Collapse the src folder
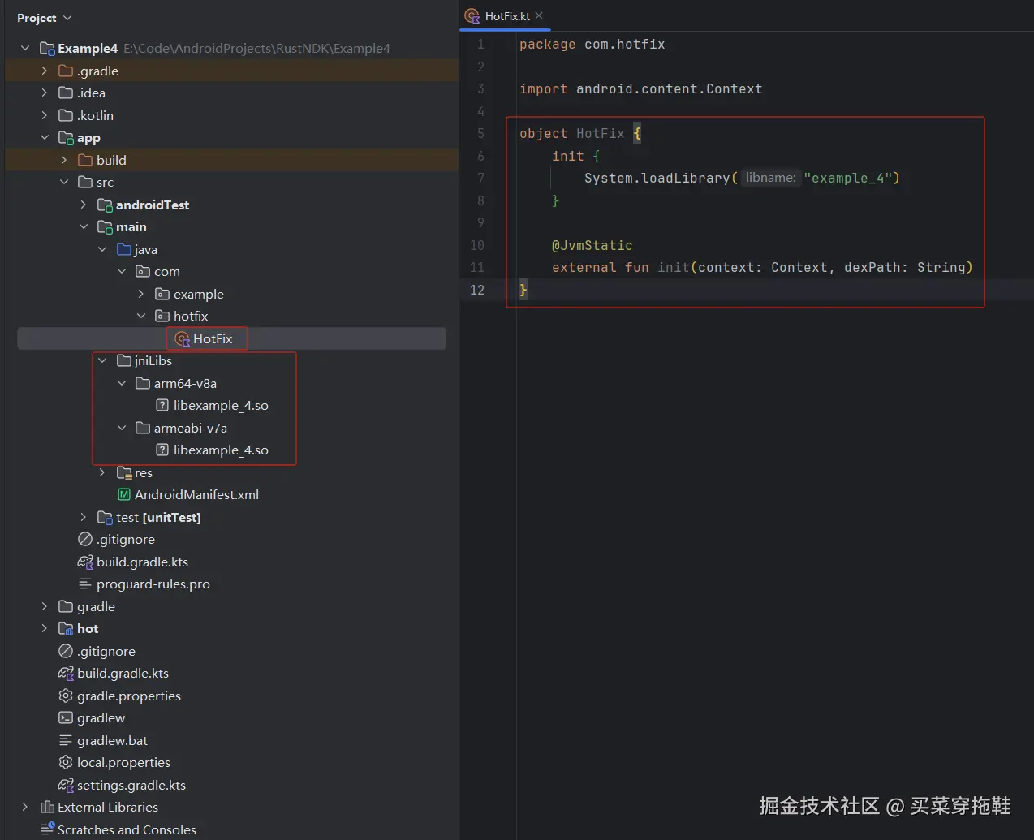 click(64, 182)
